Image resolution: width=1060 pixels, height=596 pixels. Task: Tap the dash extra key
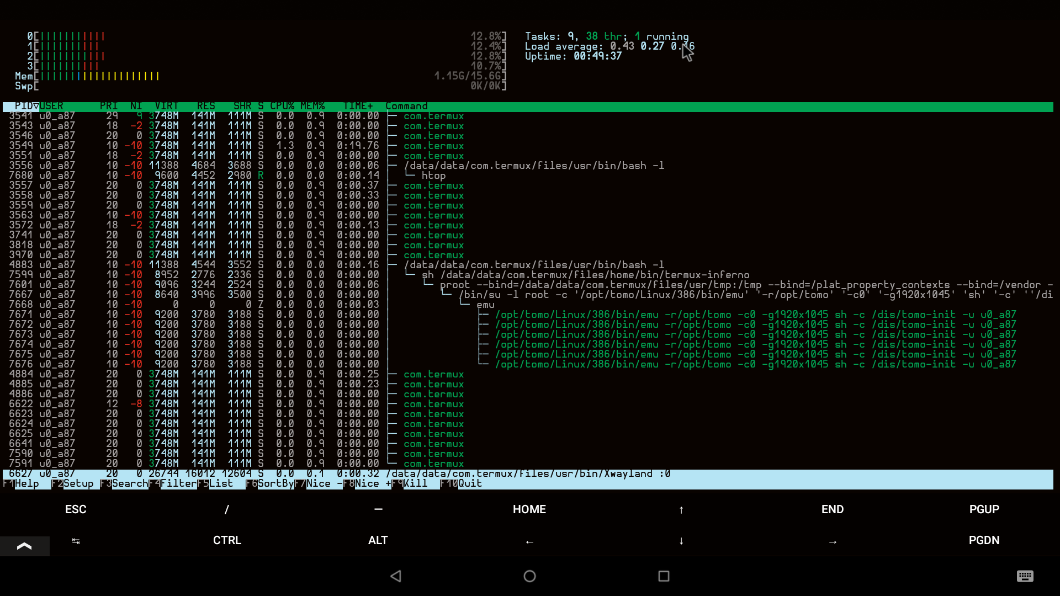[378, 509]
